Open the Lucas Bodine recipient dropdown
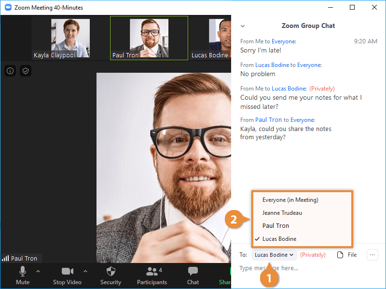The width and height of the screenshot is (386, 289). pos(274,255)
